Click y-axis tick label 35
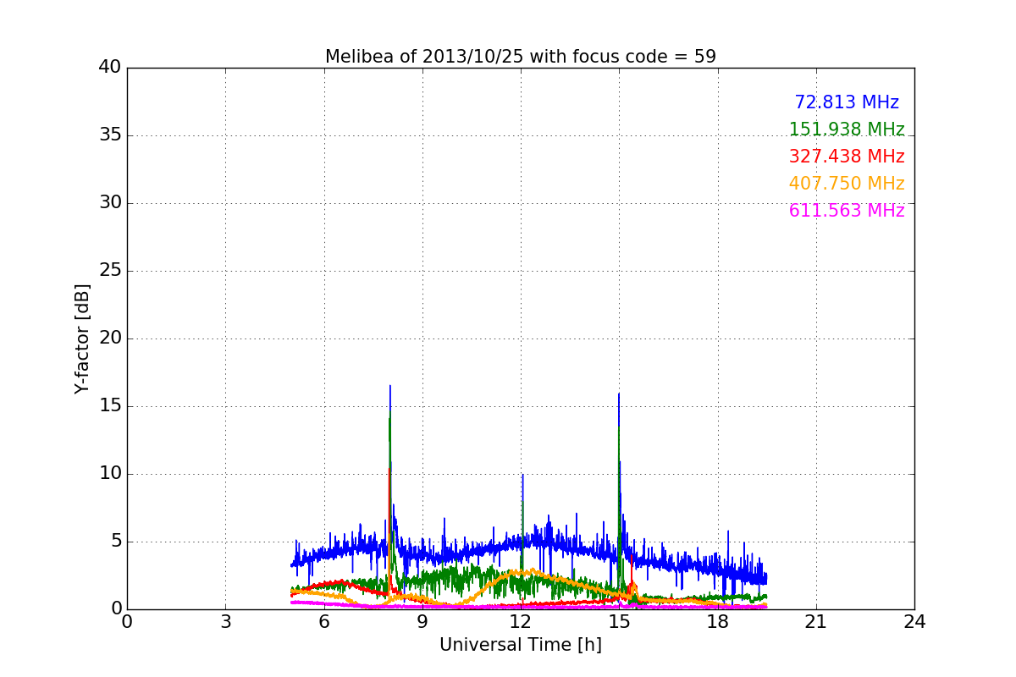Viewport: 1016px width, 677px height. [x=109, y=135]
